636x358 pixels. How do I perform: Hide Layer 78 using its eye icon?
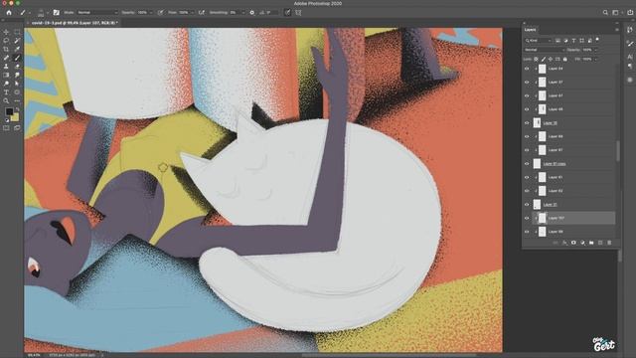coord(527,123)
